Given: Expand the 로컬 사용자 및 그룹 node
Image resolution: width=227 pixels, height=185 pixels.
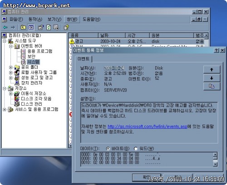Looking at the screenshot, I should (10, 73).
